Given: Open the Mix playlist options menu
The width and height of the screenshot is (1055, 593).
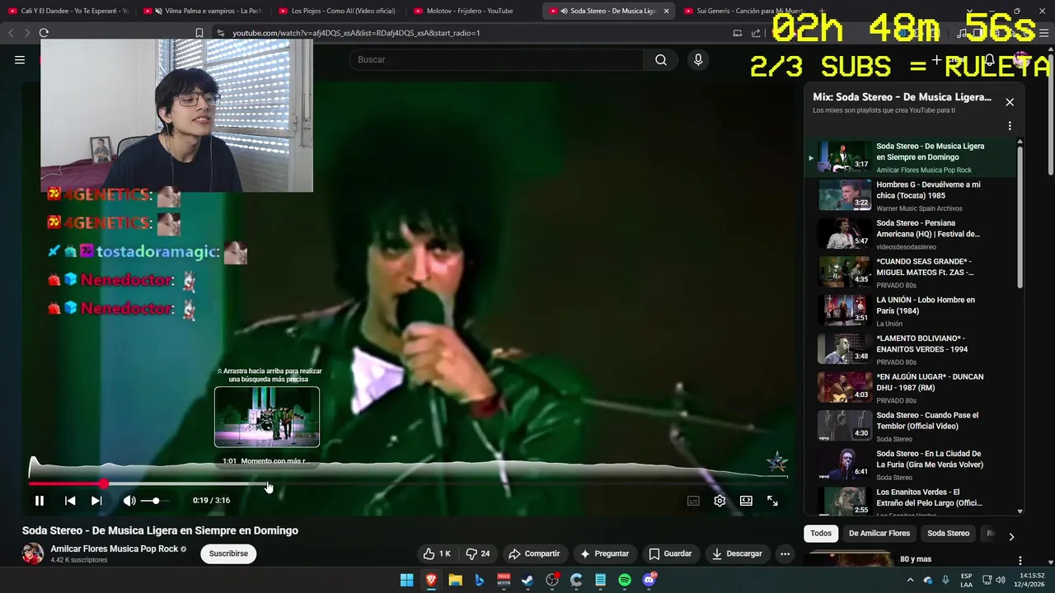Looking at the screenshot, I should point(1010,126).
